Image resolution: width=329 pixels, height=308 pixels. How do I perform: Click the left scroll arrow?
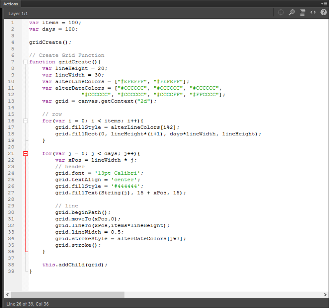pyautogui.click(x=7, y=294)
